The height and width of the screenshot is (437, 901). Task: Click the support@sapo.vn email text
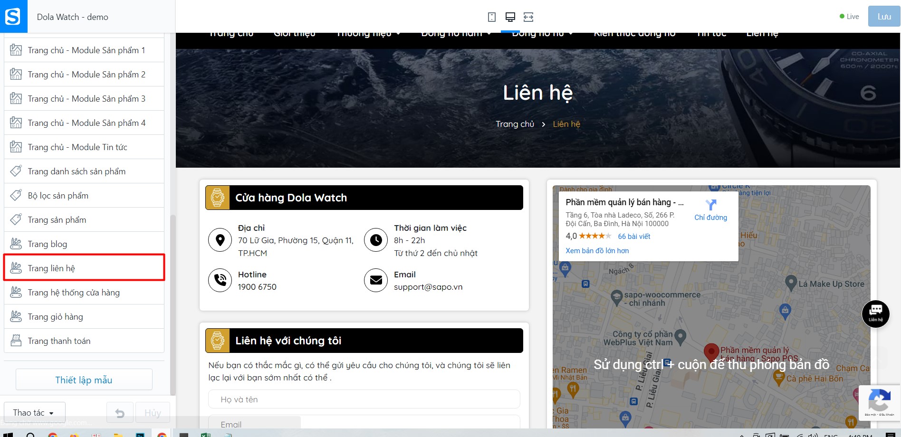pos(428,287)
